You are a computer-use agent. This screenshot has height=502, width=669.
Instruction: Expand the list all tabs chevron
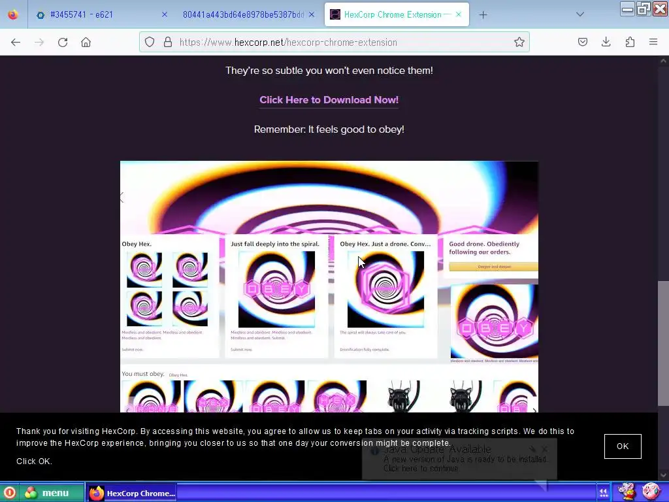[580, 14]
